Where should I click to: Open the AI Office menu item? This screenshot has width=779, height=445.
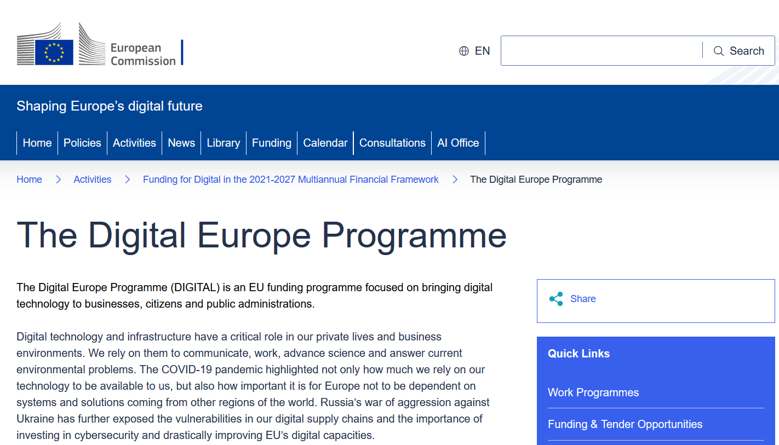(458, 143)
